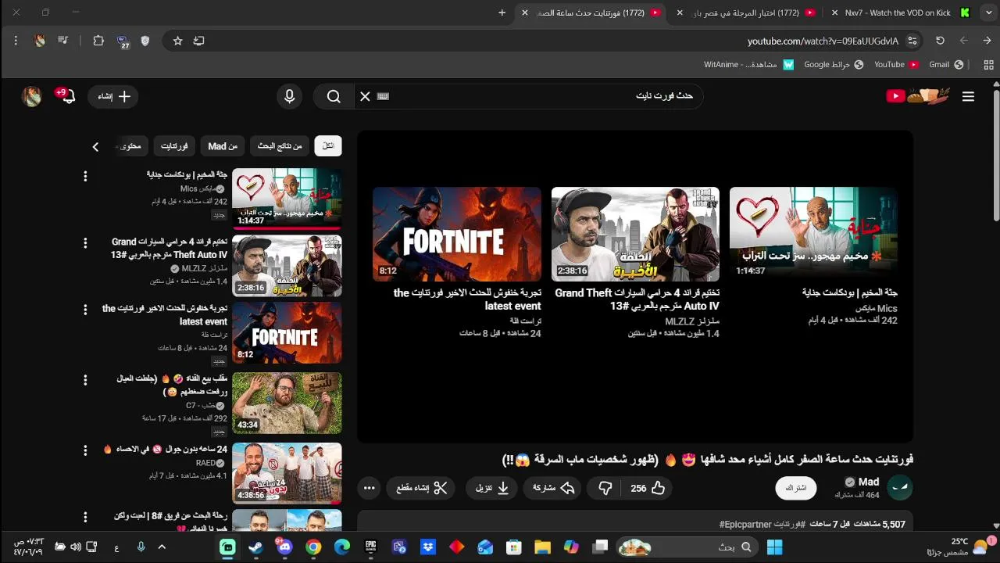Select the 'من نتائج البحث' filter chip
Screen dimensions: 1000x563
click(280, 146)
